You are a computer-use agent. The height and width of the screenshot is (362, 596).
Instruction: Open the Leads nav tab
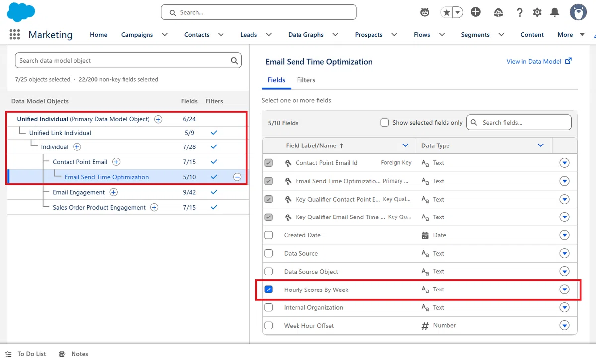tap(249, 35)
